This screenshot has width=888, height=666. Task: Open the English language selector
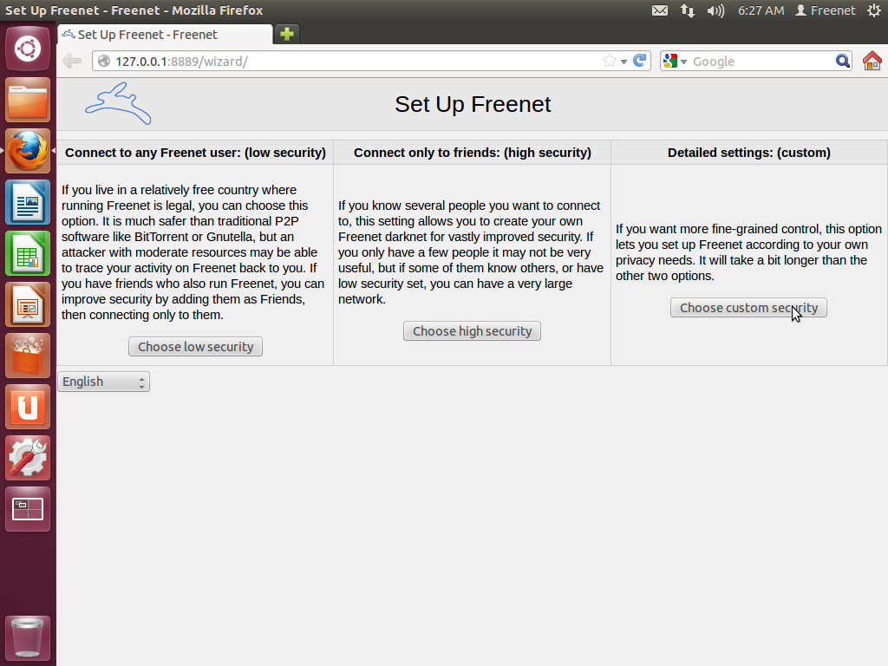[102, 381]
